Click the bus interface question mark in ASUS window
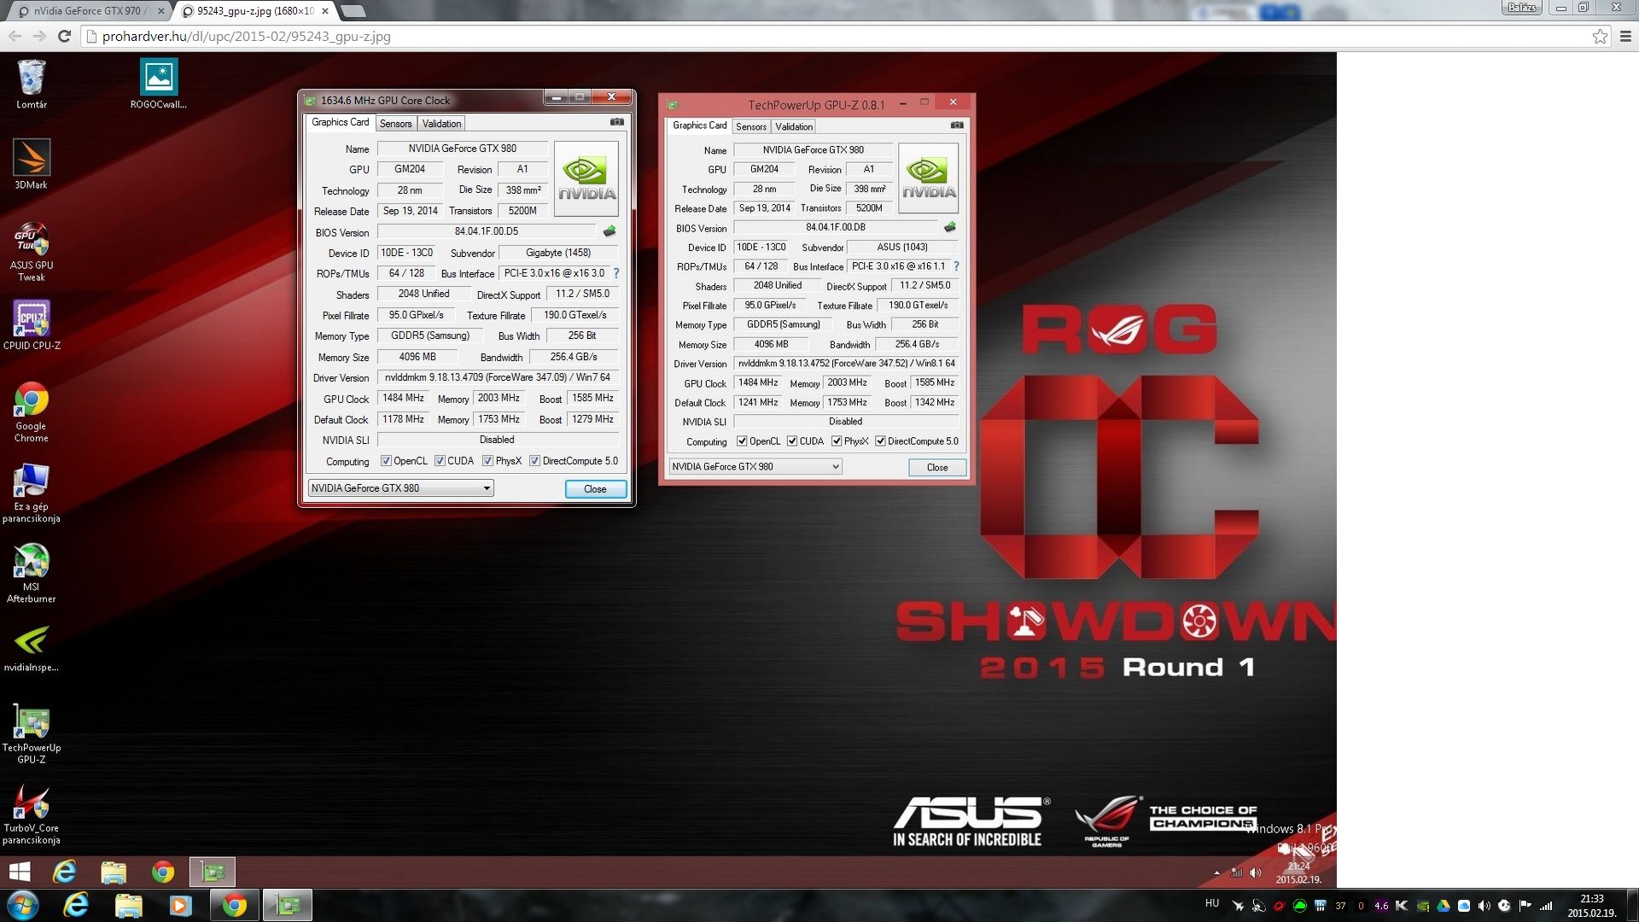The width and height of the screenshot is (1639, 922). click(x=956, y=266)
